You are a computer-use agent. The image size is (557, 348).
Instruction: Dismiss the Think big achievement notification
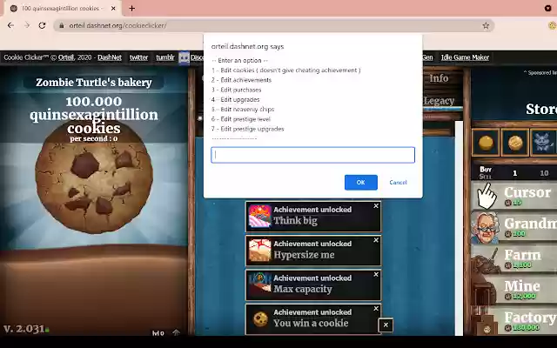click(x=376, y=206)
